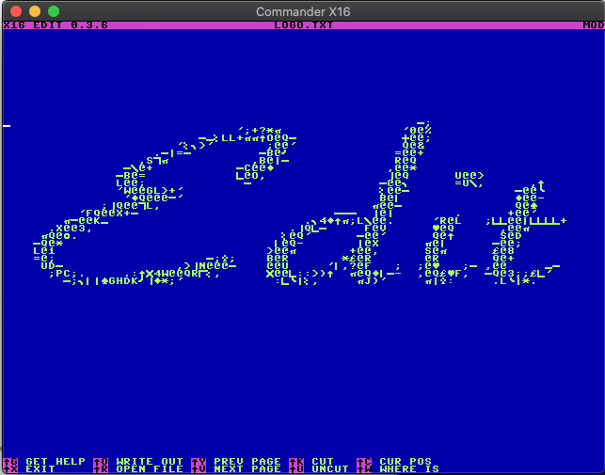Click the GET HELP shortcut label

click(56, 462)
